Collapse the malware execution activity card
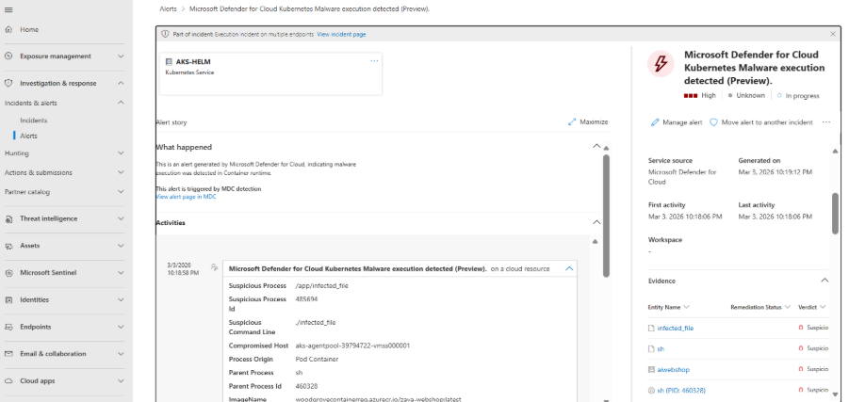This screenshot has width=849, height=402. (569, 268)
